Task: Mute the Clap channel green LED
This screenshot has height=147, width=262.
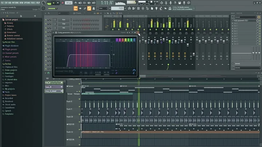Action: pyautogui.click(x=46, y=24)
